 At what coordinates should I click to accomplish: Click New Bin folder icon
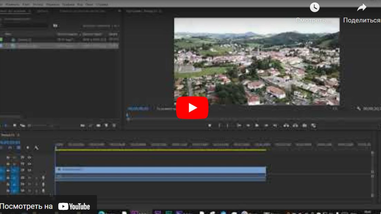tap(99, 126)
